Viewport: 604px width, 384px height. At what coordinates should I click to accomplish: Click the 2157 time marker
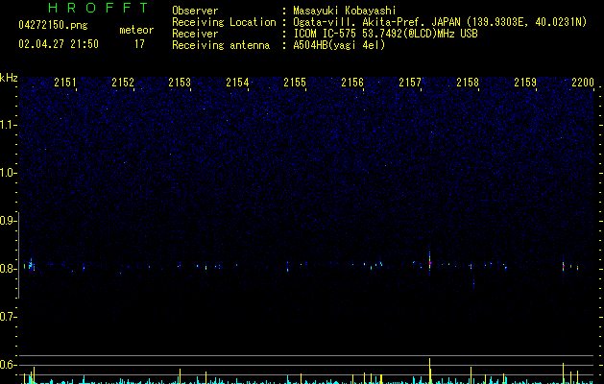[x=410, y=82]
